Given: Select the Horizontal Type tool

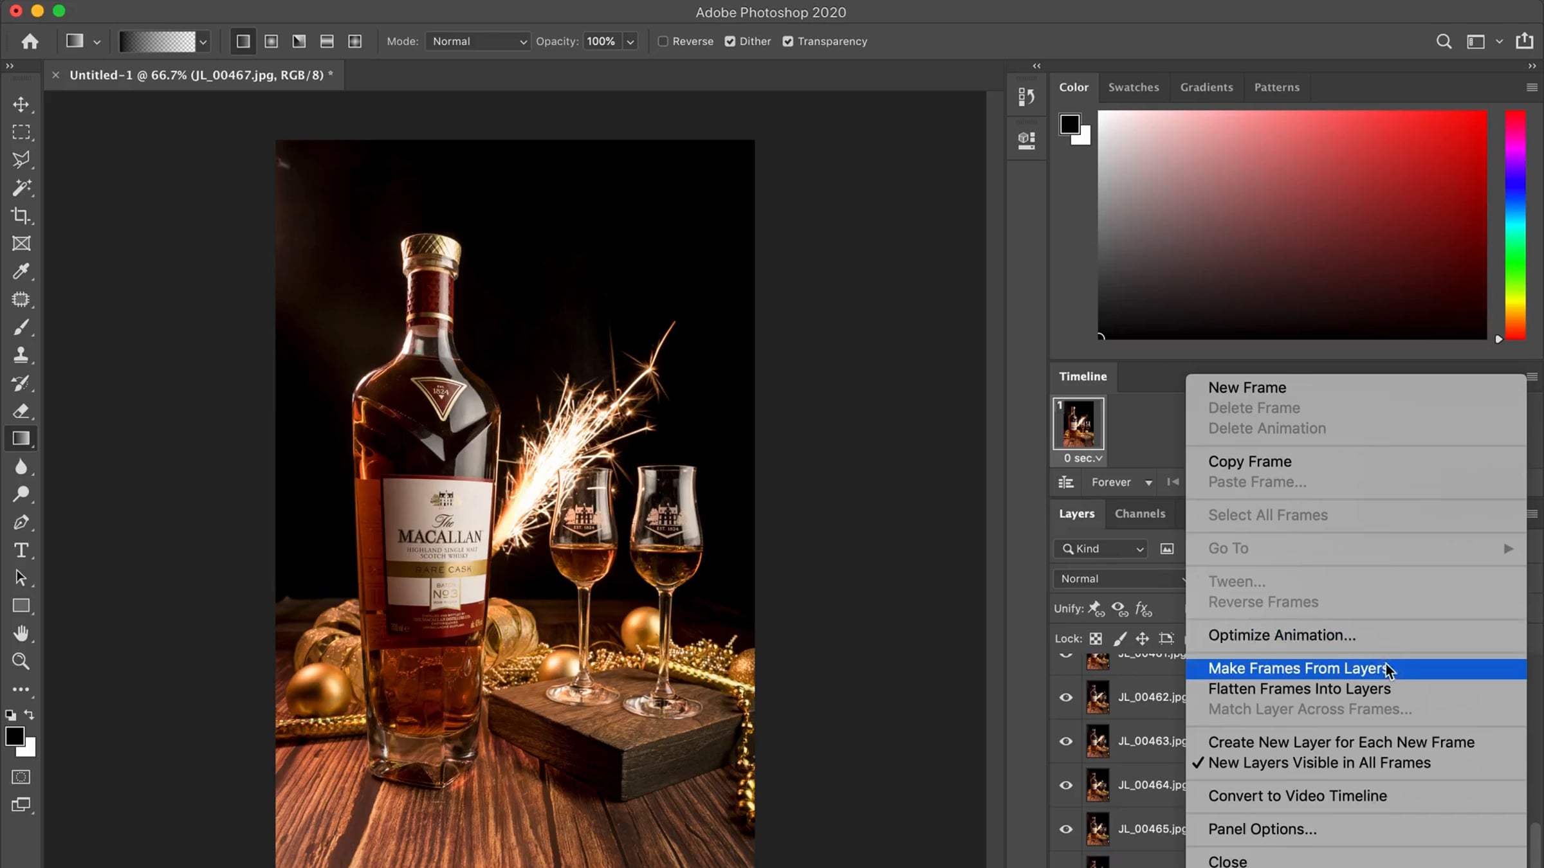Looking at the screenshot, I should [21, 550].
